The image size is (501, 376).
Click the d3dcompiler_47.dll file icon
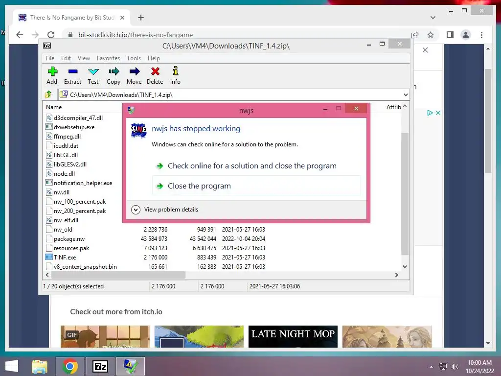tap(49, 117)
